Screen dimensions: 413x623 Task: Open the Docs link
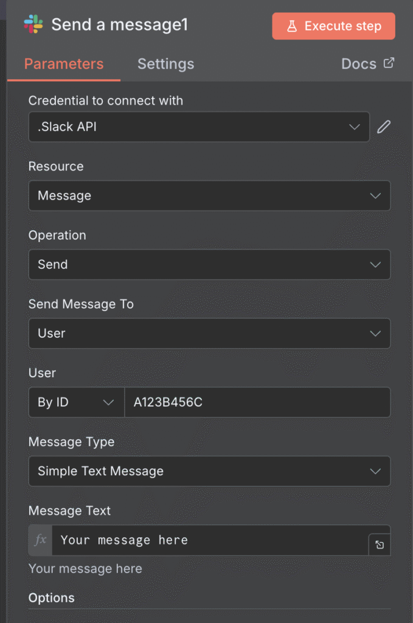pyautogui.click(x=359, y=63)
